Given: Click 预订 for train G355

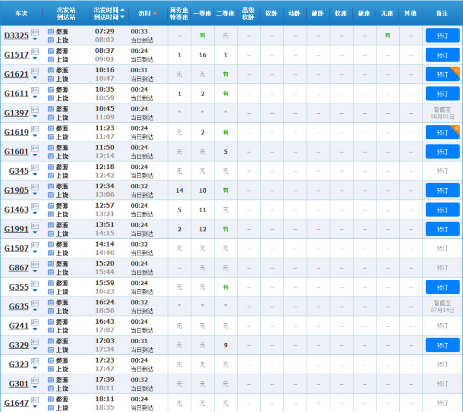Looking at the screenshot, I should click(x=442, y=287).
